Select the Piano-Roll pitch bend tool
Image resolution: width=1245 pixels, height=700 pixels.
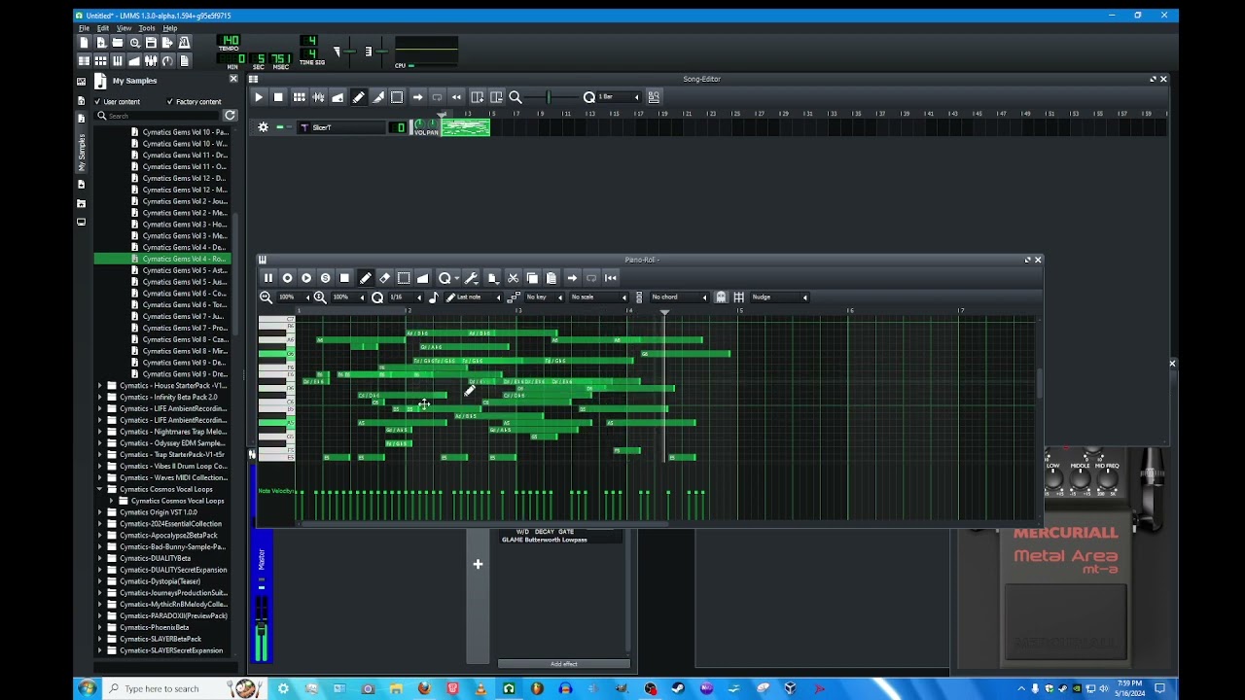click(x=422, y=278)
